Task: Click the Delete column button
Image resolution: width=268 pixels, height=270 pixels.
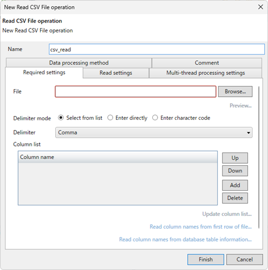Action: click(235, 198)
